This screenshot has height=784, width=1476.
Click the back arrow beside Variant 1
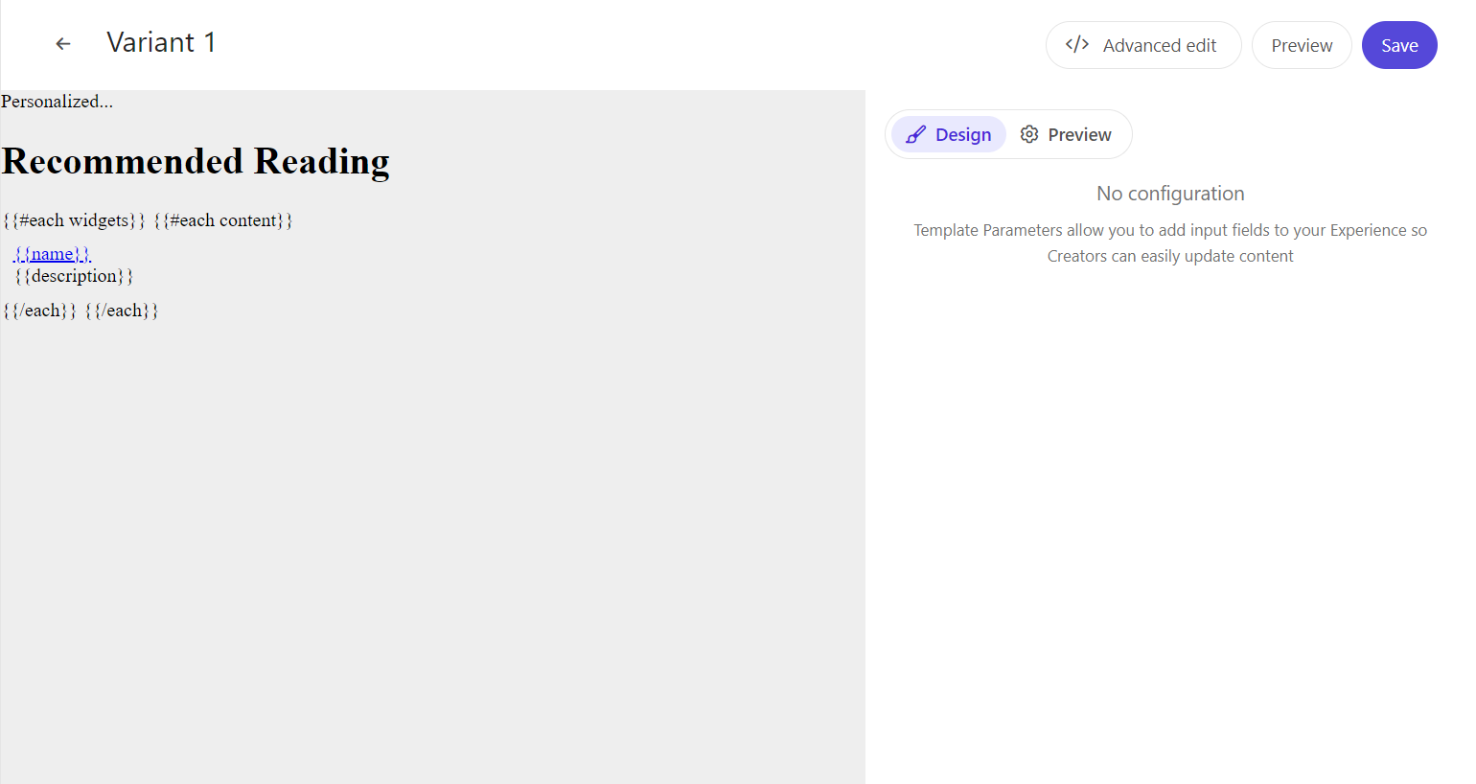click(62, 43)
